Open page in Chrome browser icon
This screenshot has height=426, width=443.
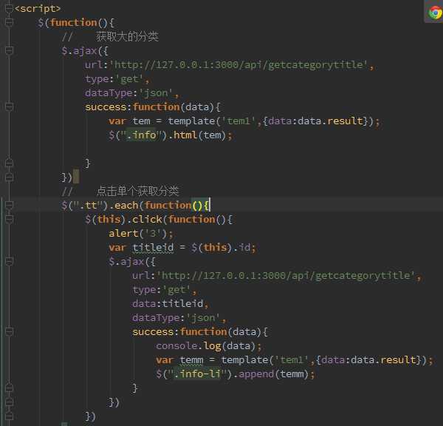(436, 13)
